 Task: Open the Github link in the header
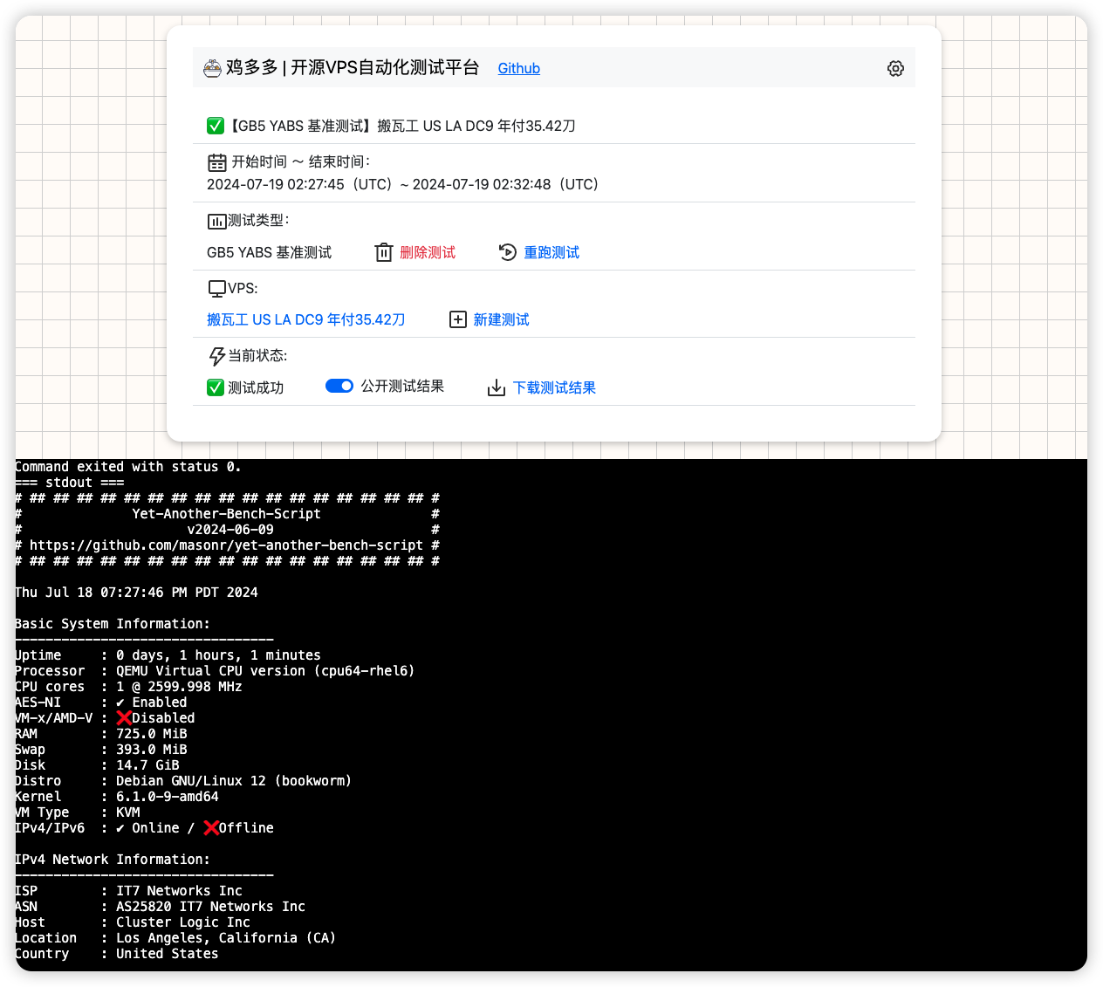click(518, 68)
